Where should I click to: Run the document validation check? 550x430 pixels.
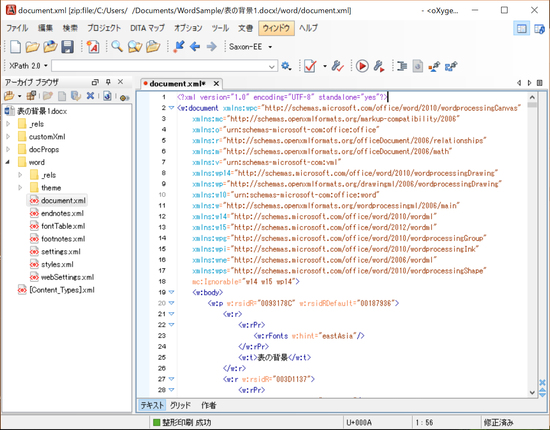[310, 66]
